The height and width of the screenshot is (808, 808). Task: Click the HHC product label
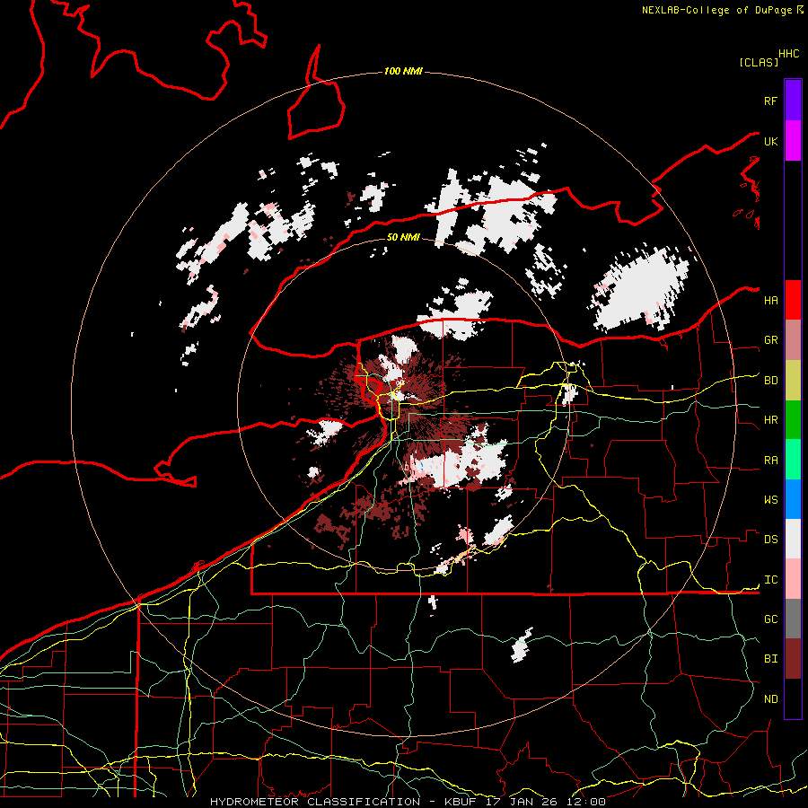(789, 54)
